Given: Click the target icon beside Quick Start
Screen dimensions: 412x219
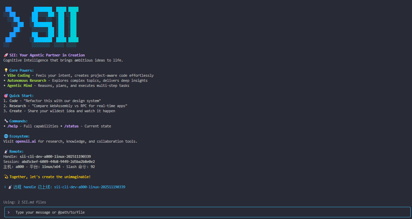Looking at the screenshot, I should (x=6, y=96).
